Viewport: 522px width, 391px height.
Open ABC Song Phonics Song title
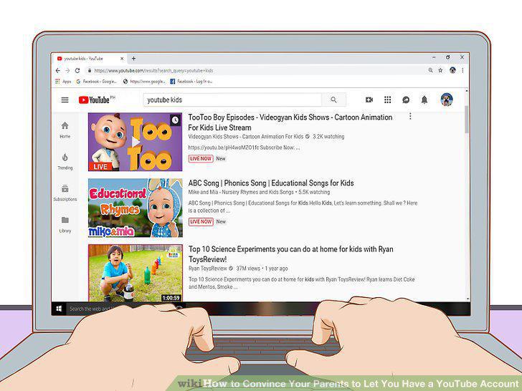tap(271, 183)
